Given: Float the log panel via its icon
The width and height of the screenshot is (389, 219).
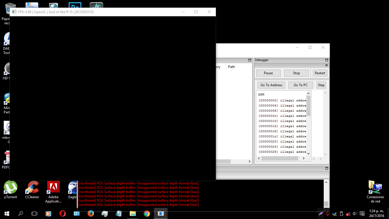Looking at the screenshot, I should point(327,168).
